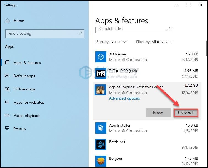The height and width of the screenshot is (168, 208).
Task: Click the search icon in Search this list
Action: click(x=168, y=29)
